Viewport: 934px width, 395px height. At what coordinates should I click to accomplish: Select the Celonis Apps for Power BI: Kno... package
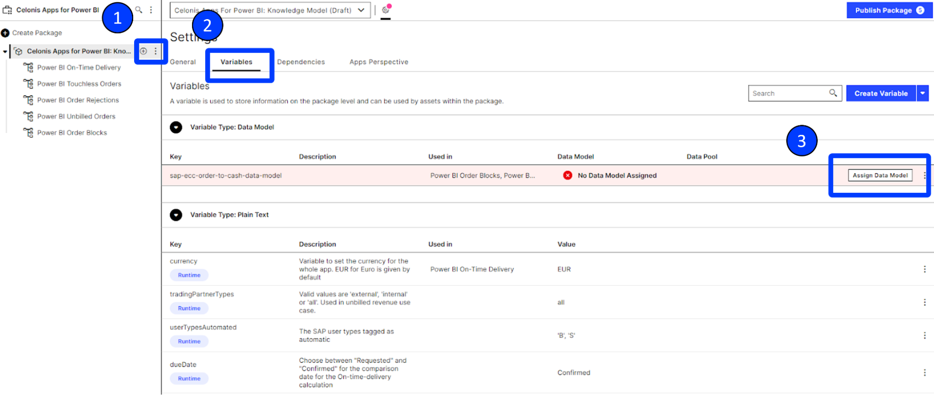(x=78, y=51)
